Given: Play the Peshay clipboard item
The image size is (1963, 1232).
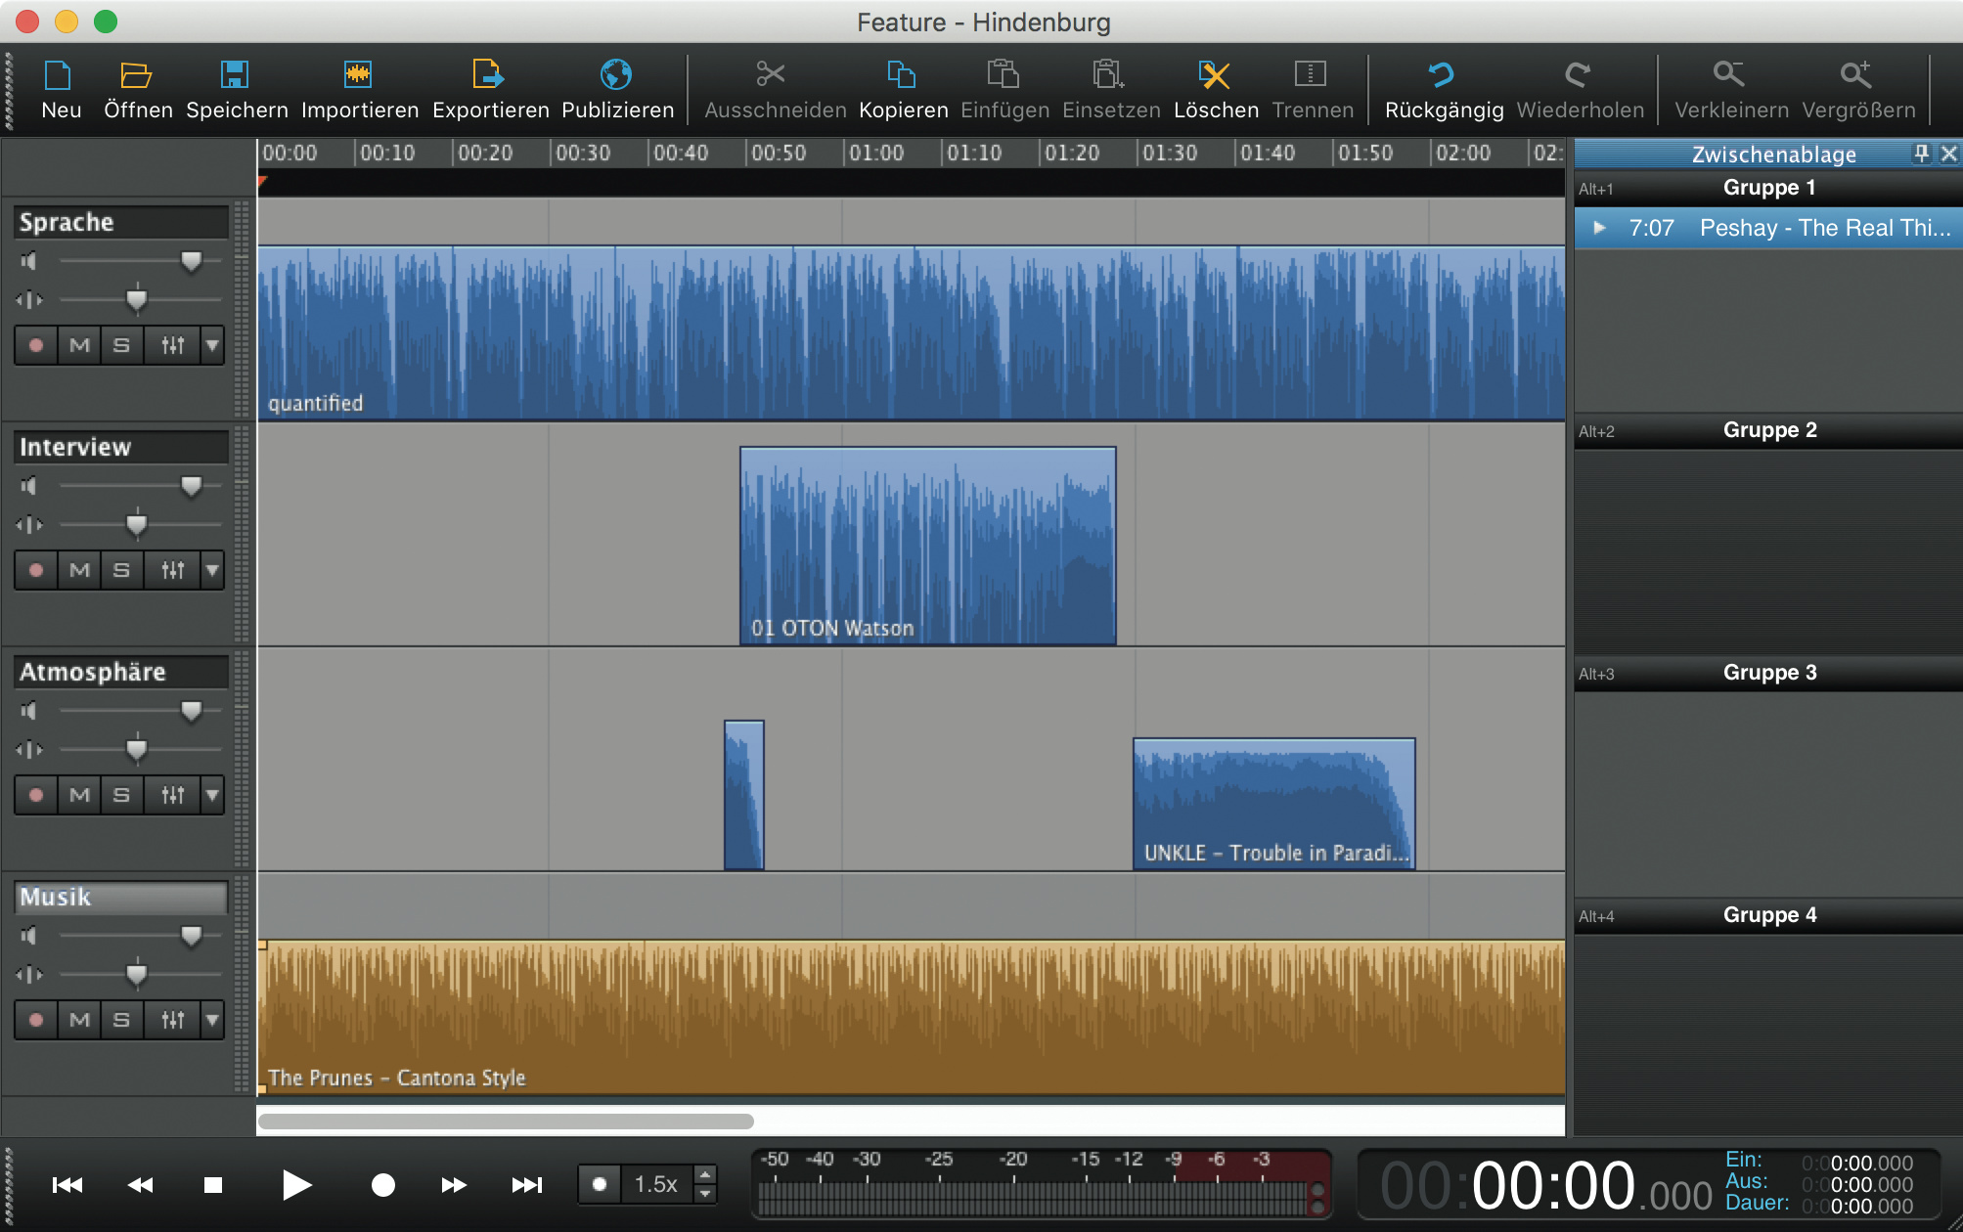Looking at the screenshot, I should click(x=1600, y=228).
